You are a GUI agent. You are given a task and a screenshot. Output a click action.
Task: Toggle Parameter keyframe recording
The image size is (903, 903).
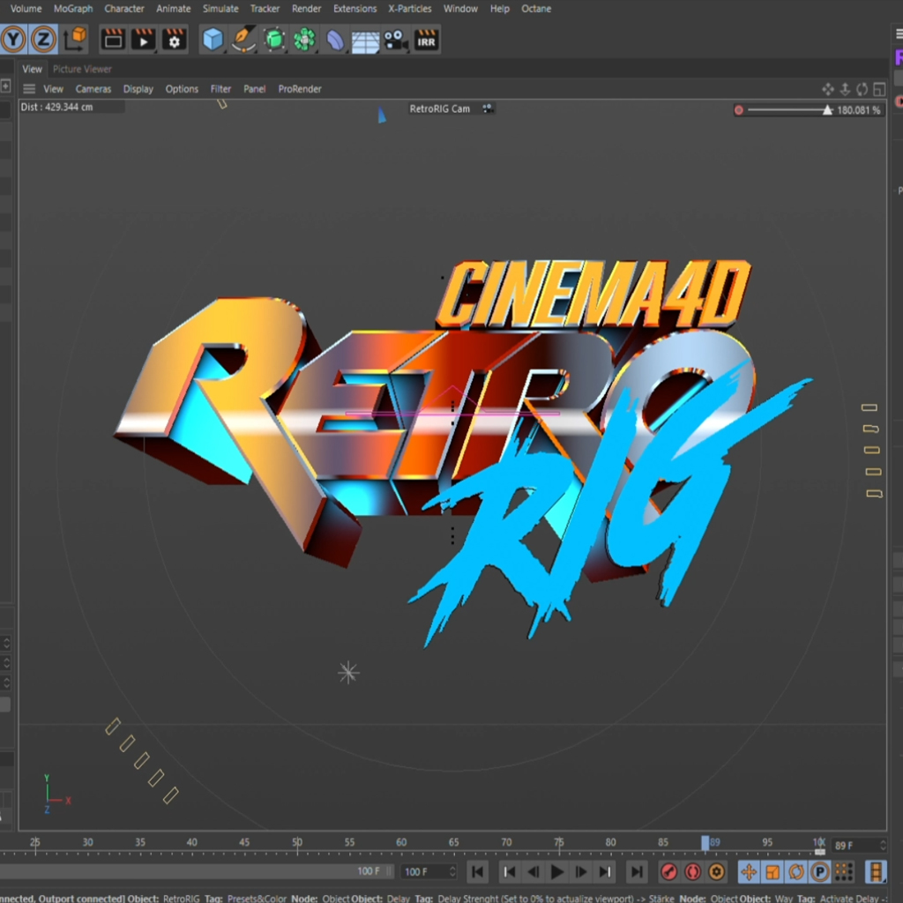click(x=819, y=872)
